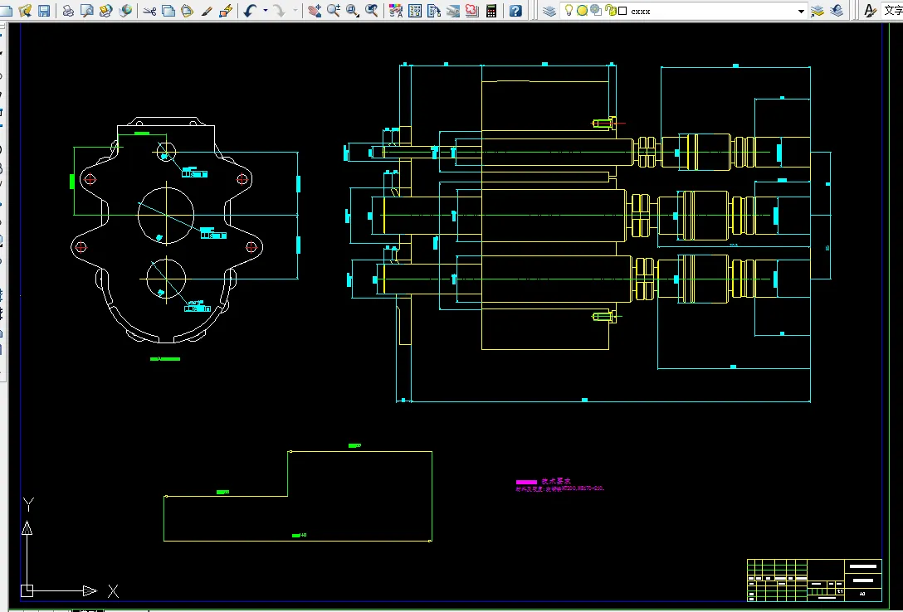This screenshot has width=903, height=612.
Task: Activate the Match Properties brush tool
Action: [207, 11]
